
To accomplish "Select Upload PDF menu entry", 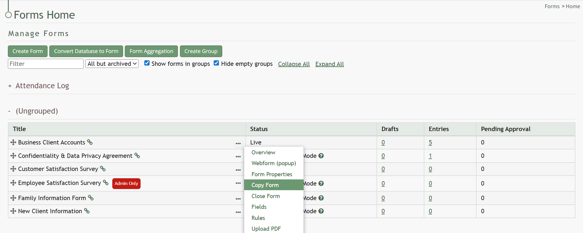I will [x=274, y=229].
